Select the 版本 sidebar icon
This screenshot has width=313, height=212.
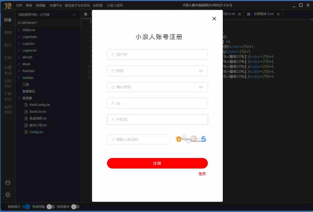tap(8, 45)
